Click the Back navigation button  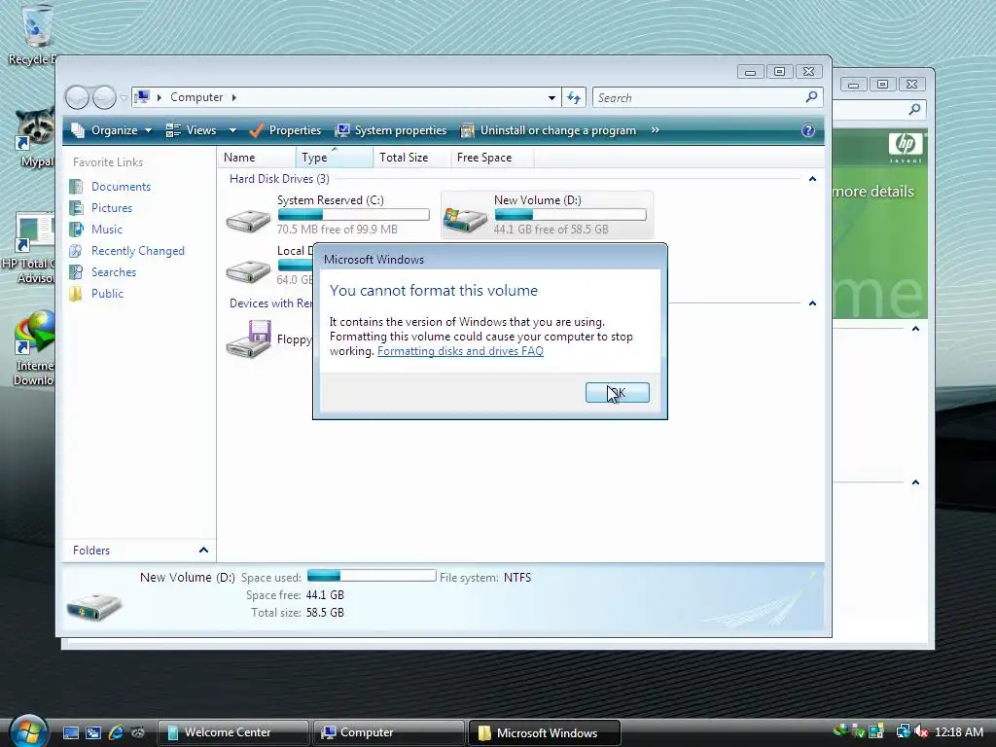click(77, 97)
